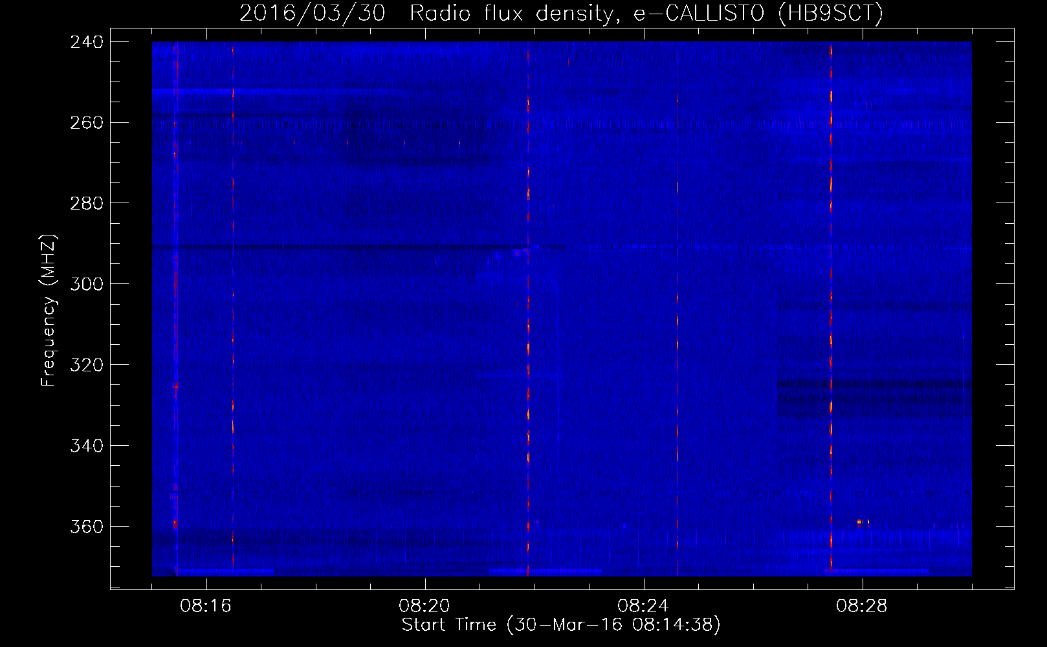The width and height of the screenshot is (1047, 647).
Task: Click the 08:16 time tick label
Action: (x=206, y=606)
